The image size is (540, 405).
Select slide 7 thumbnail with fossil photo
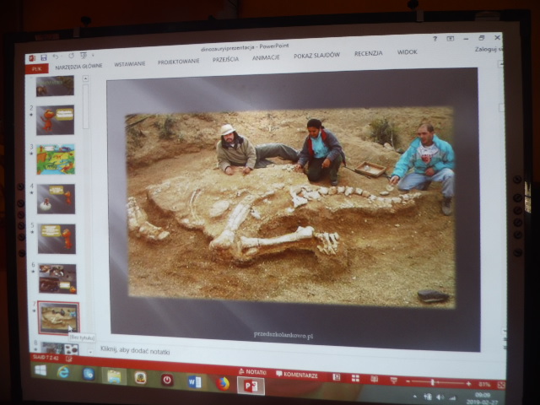pos(58,317)
